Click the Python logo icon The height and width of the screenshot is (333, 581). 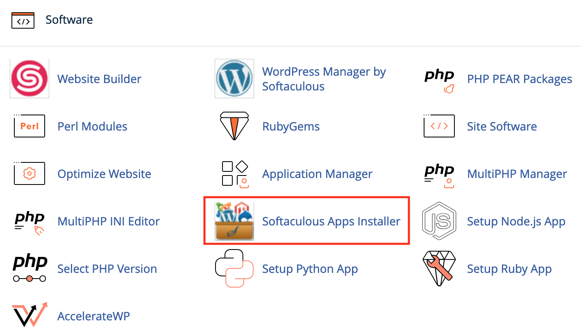(234, 268)
